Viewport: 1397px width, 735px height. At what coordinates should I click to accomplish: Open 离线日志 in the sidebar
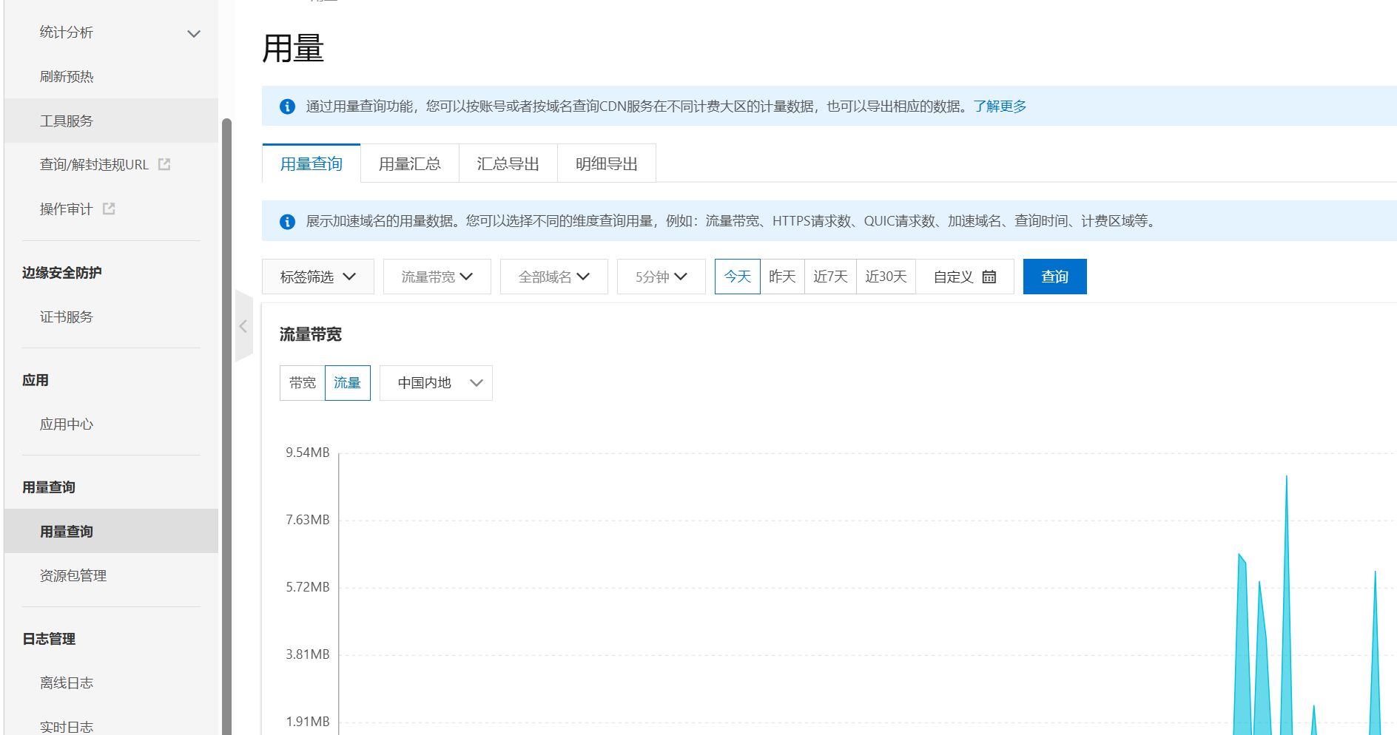coord(67,683)
